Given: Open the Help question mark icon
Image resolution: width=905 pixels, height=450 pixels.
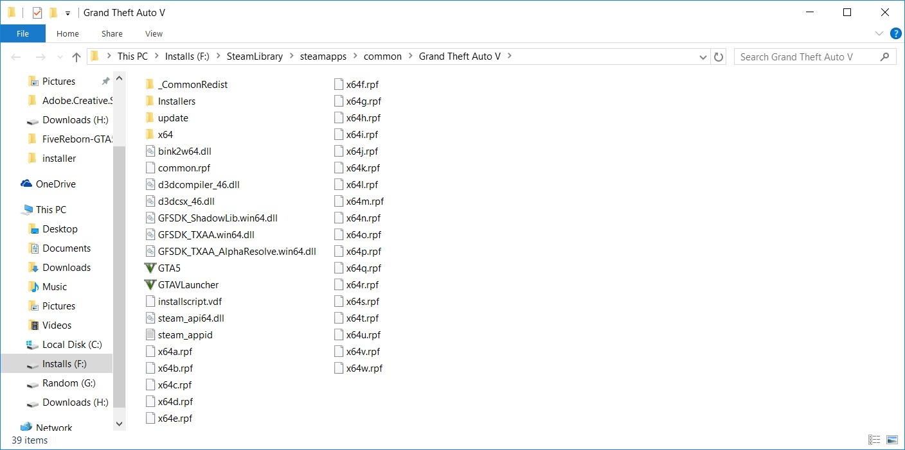Looking at the screenshot, I should (x=895, y=33).
